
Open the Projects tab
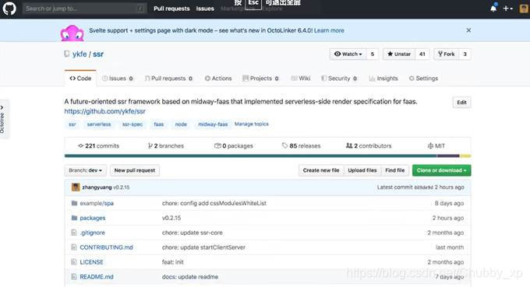[x=260, y=79]
